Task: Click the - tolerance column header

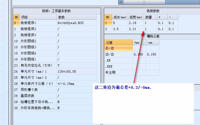Action: pyautogui.click(x=173, y=17)
